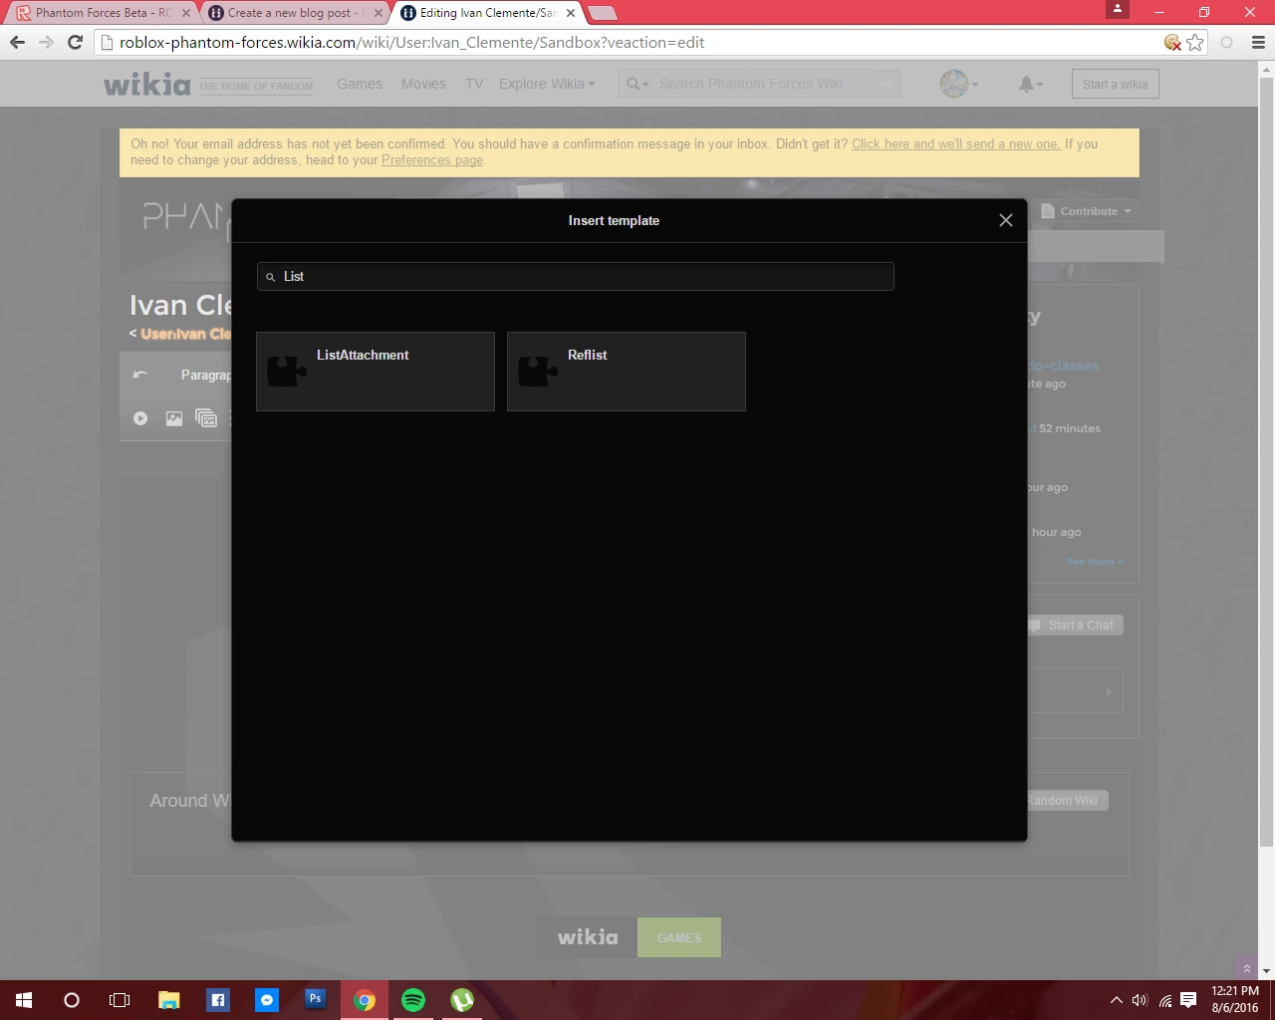Open Spotify from the taskbar
Image resolution: width=1275 pixels, height=1020 pixels.
[x=413, y=1000]
